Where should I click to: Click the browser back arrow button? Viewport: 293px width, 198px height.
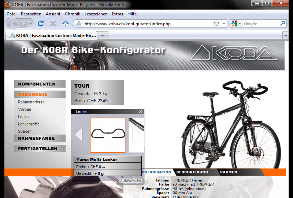pyautogui.click(x=12, y=23)
